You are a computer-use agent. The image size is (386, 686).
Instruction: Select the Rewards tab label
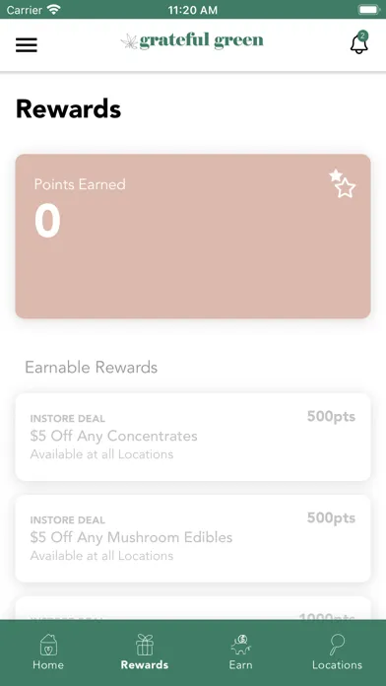point(145,665)
